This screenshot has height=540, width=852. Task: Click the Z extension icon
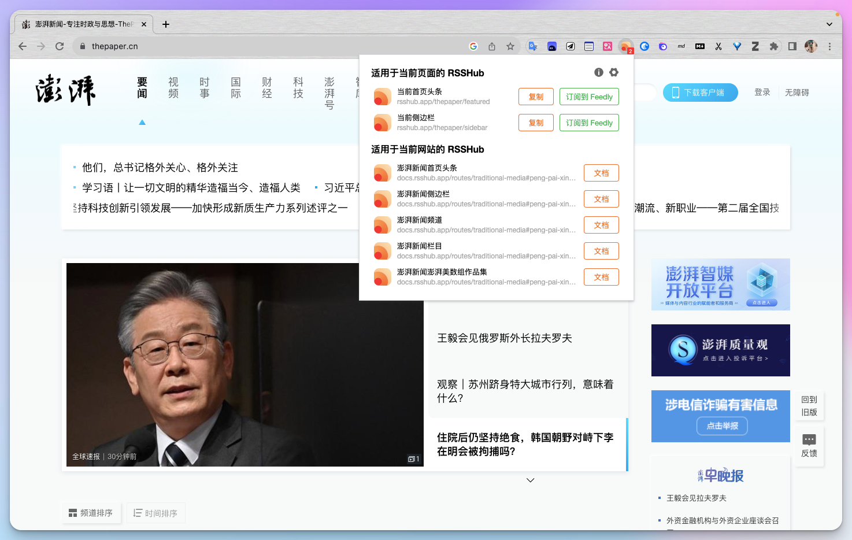pyautogui.click(x=755, y=46)
